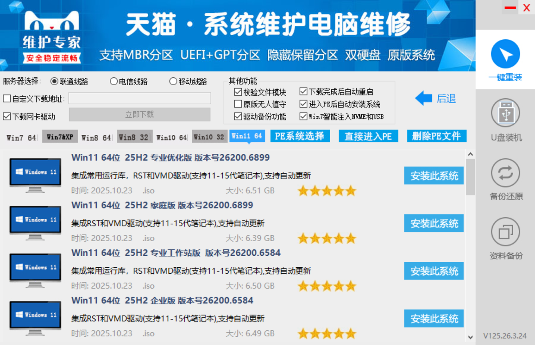Viewport: 535px width, 345px height.
Task: Switch to the Win11 64 tab
Action: (x=247, y=136)
